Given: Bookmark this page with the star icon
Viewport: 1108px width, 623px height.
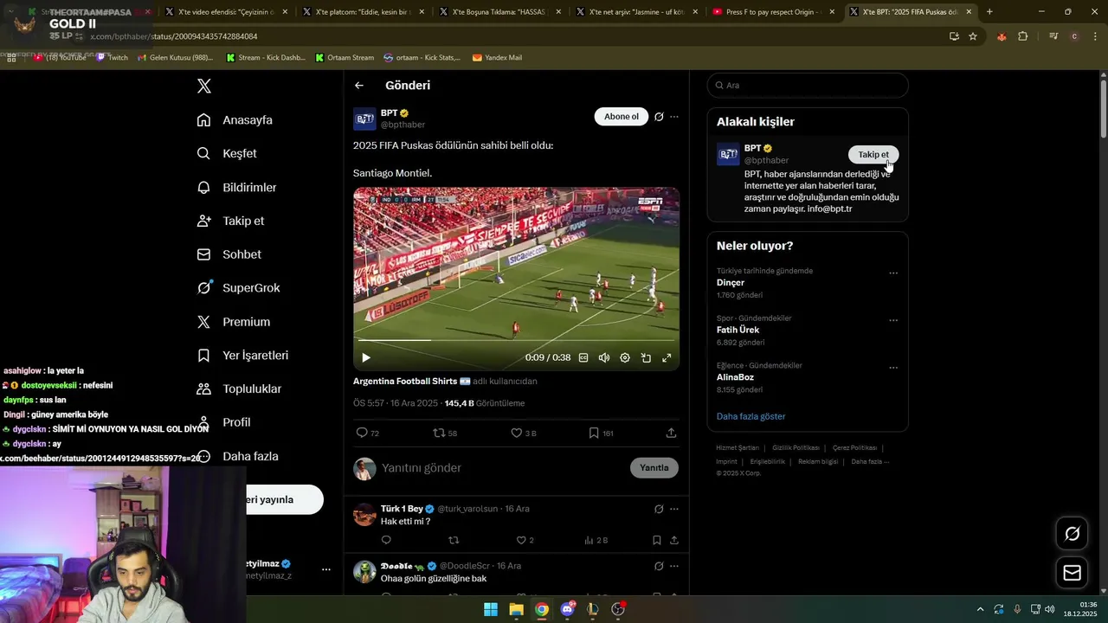Looking at the screenshot, I should tap(973, 36).
